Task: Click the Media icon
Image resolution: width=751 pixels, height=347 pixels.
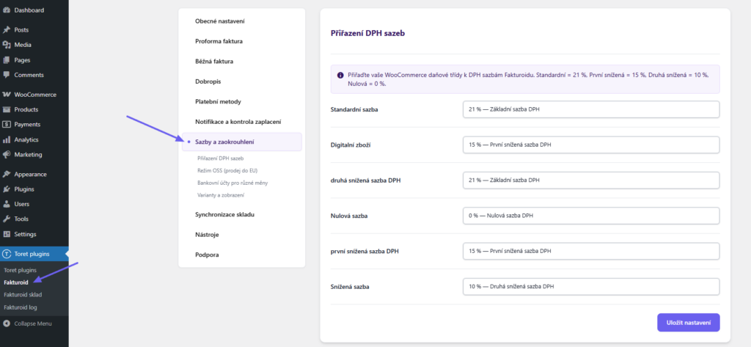Action: [7, 45]
